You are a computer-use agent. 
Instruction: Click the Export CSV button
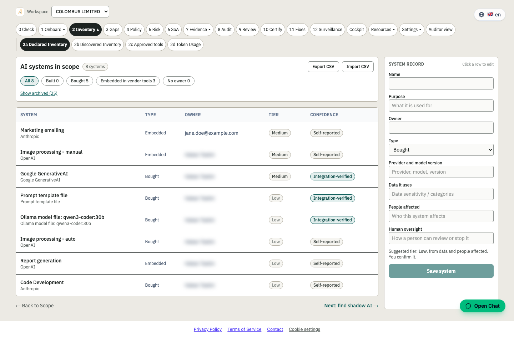coord(323,67)
